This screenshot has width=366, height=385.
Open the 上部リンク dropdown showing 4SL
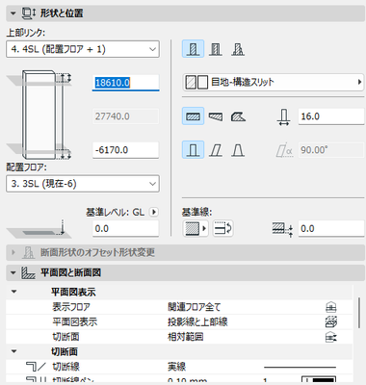pyautogui.click(x=83, y=49)
